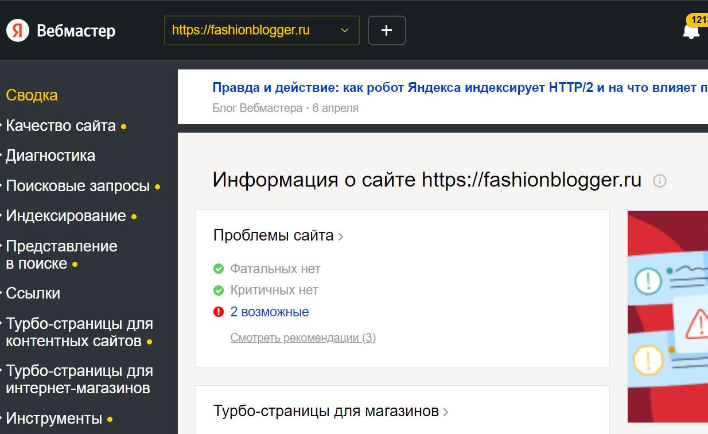The image size is (708, 434).
Task: Click the red warning icon by 2 возможные
Action: 219,312
